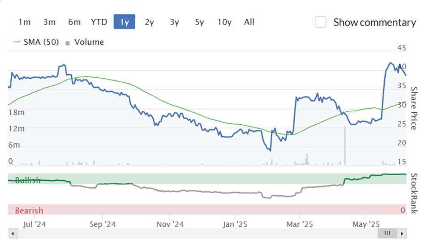Image resolution: width=421 pixels, height=241 pixels.
Task: Click the Jul '24 axis label
Action: (x=34, y=224)
